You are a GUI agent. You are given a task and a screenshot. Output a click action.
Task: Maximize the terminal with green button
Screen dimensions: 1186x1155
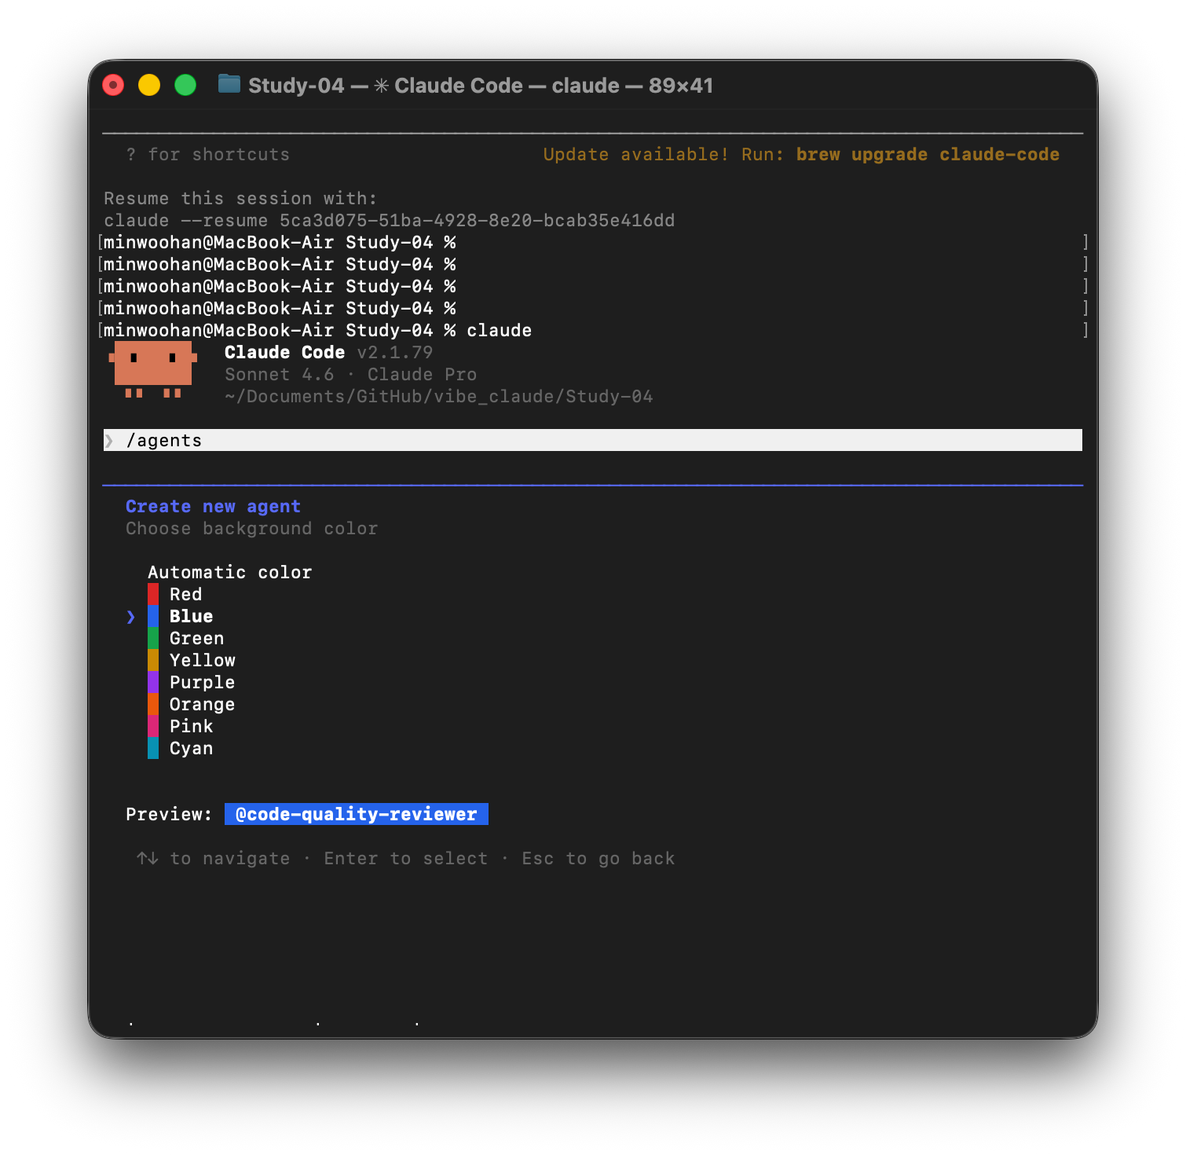(185, 85)
